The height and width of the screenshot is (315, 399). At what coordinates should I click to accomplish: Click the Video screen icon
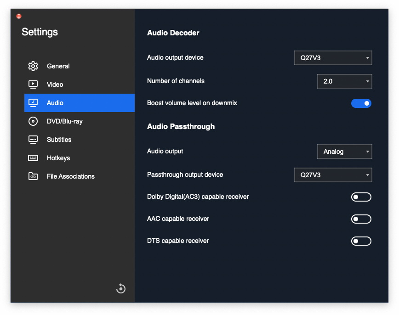pos(33,84)
